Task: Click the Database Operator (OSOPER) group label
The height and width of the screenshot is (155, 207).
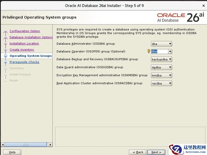Action: [91, 51]
